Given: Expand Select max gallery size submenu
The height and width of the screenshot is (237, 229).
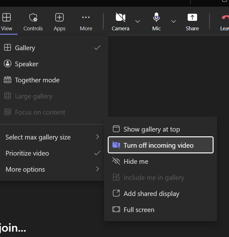Looking at the screenshot, I should 52,137.
